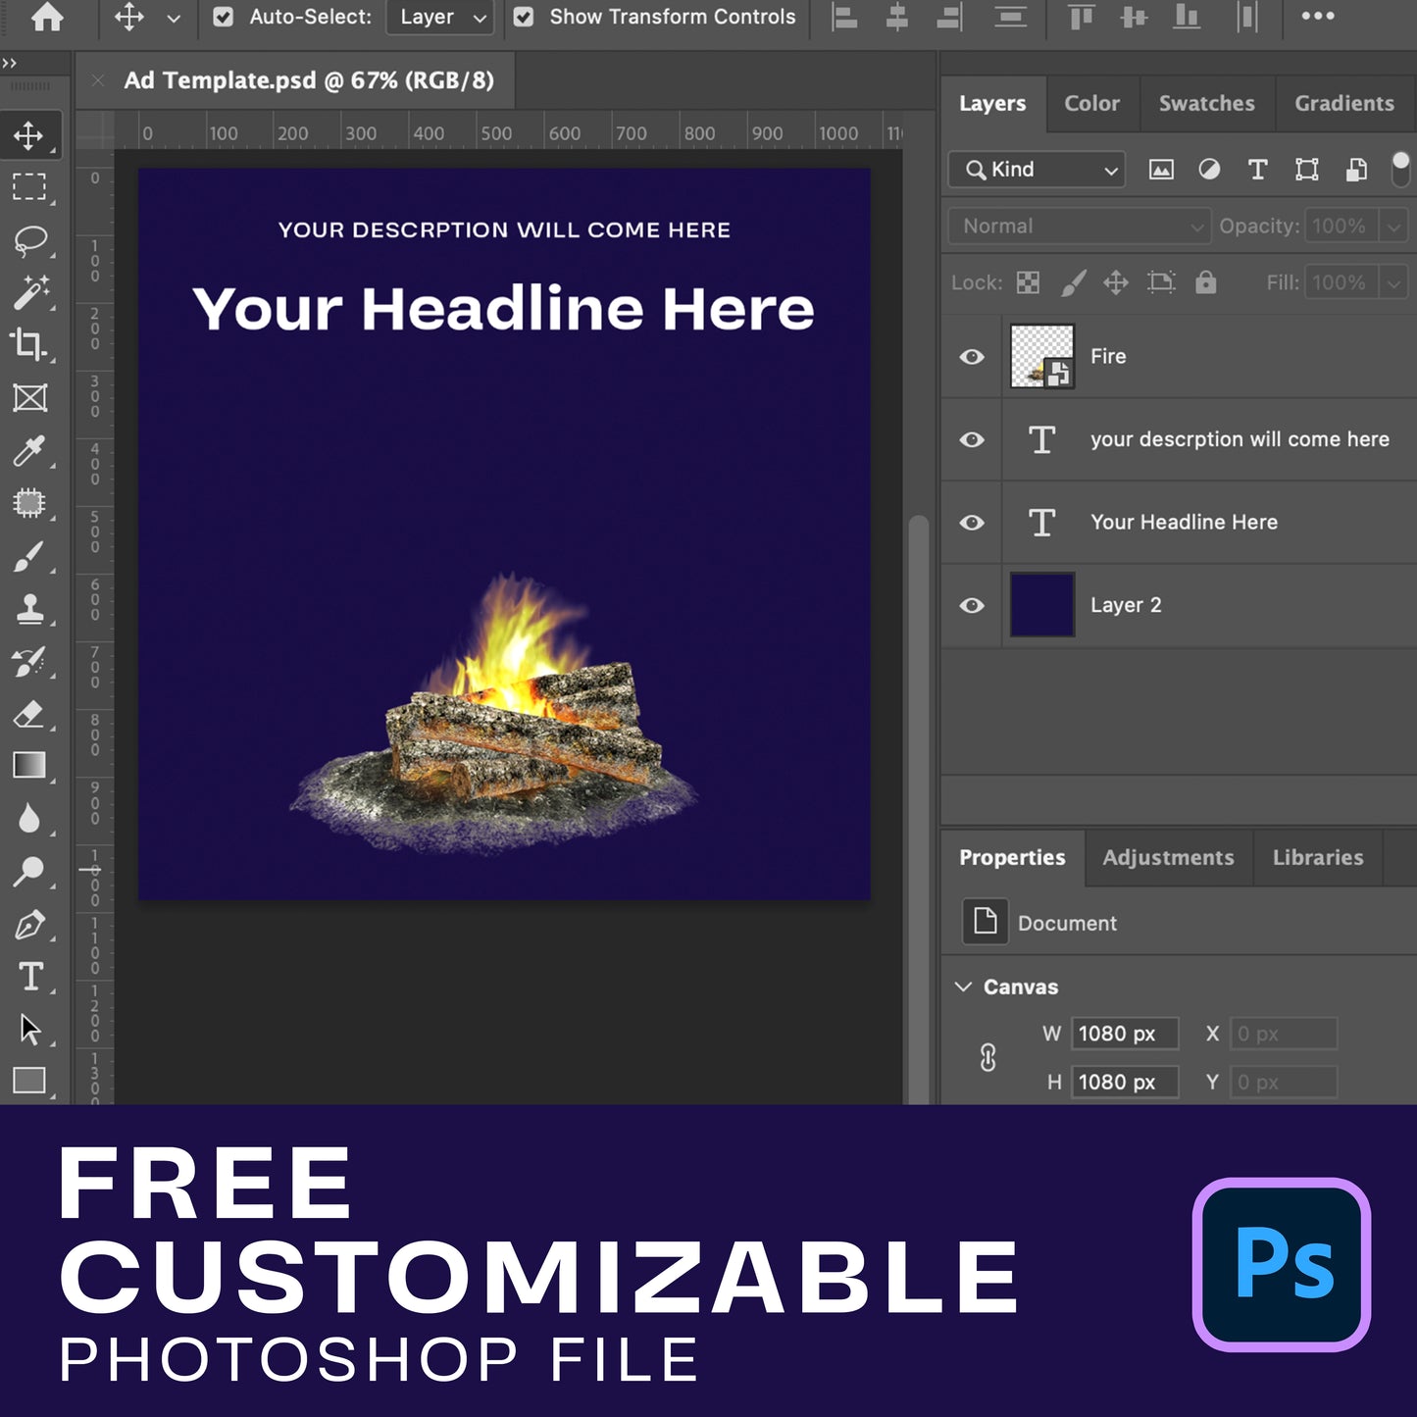Viewport: 1417px width, 1417px height.
Task: Select the Eyedropper tool
Action: coord(29,451)
